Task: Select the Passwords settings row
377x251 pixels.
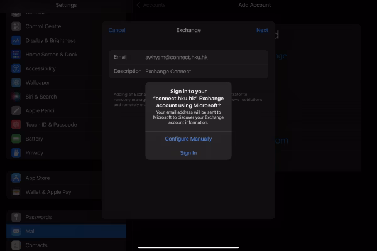Action: 63,217
